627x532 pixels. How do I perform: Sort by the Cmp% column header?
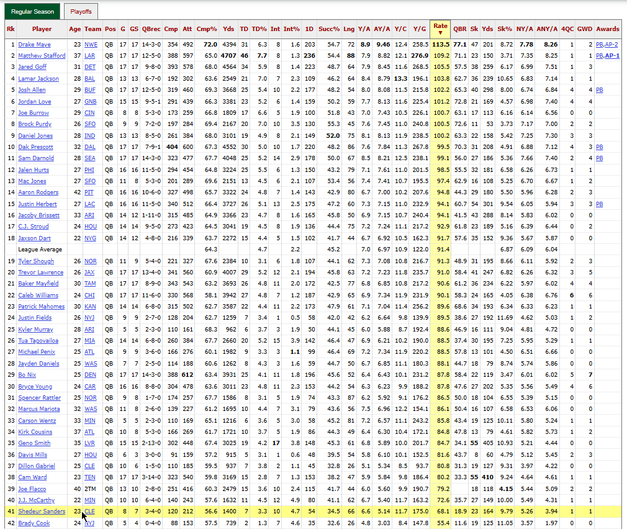207,29
